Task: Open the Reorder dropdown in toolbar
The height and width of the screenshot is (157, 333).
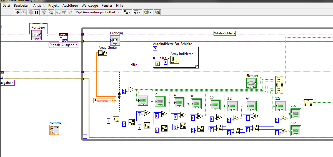Action: click(148, 12)
